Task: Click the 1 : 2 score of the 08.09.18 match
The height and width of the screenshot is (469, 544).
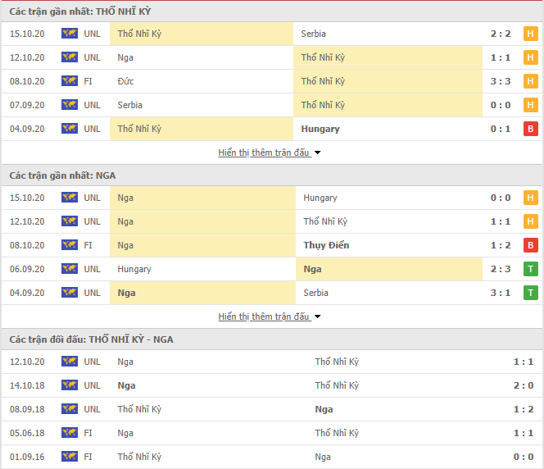Action: [x=524, y=409]
